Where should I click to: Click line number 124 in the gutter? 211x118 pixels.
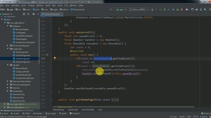coord(43,58)
